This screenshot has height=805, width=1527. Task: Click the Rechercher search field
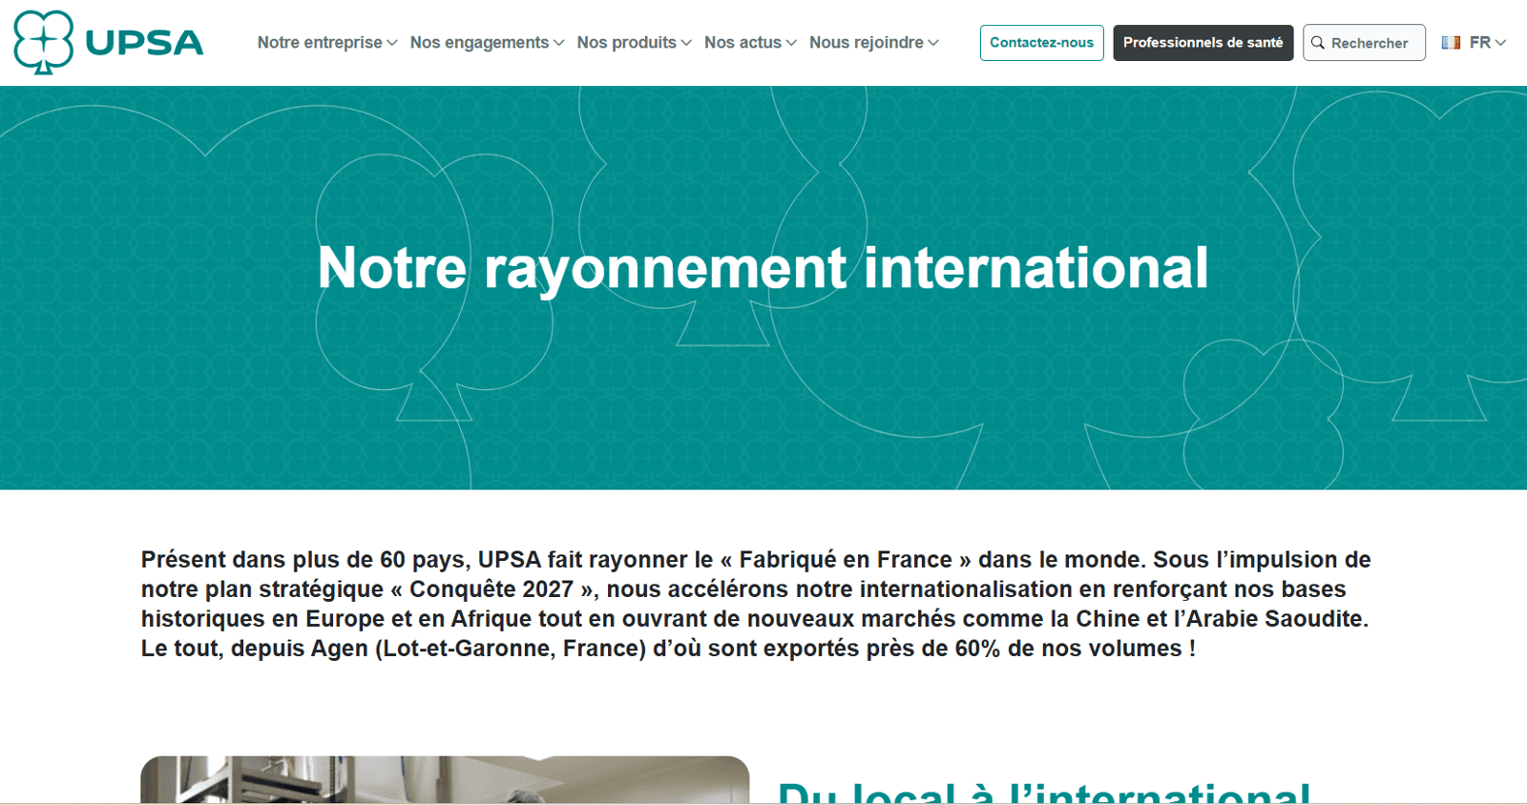tap(1365, 43)
